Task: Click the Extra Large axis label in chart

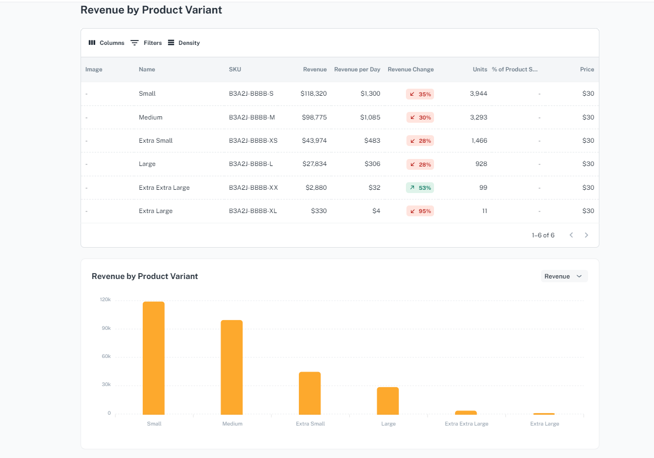Action: [544, 424]
